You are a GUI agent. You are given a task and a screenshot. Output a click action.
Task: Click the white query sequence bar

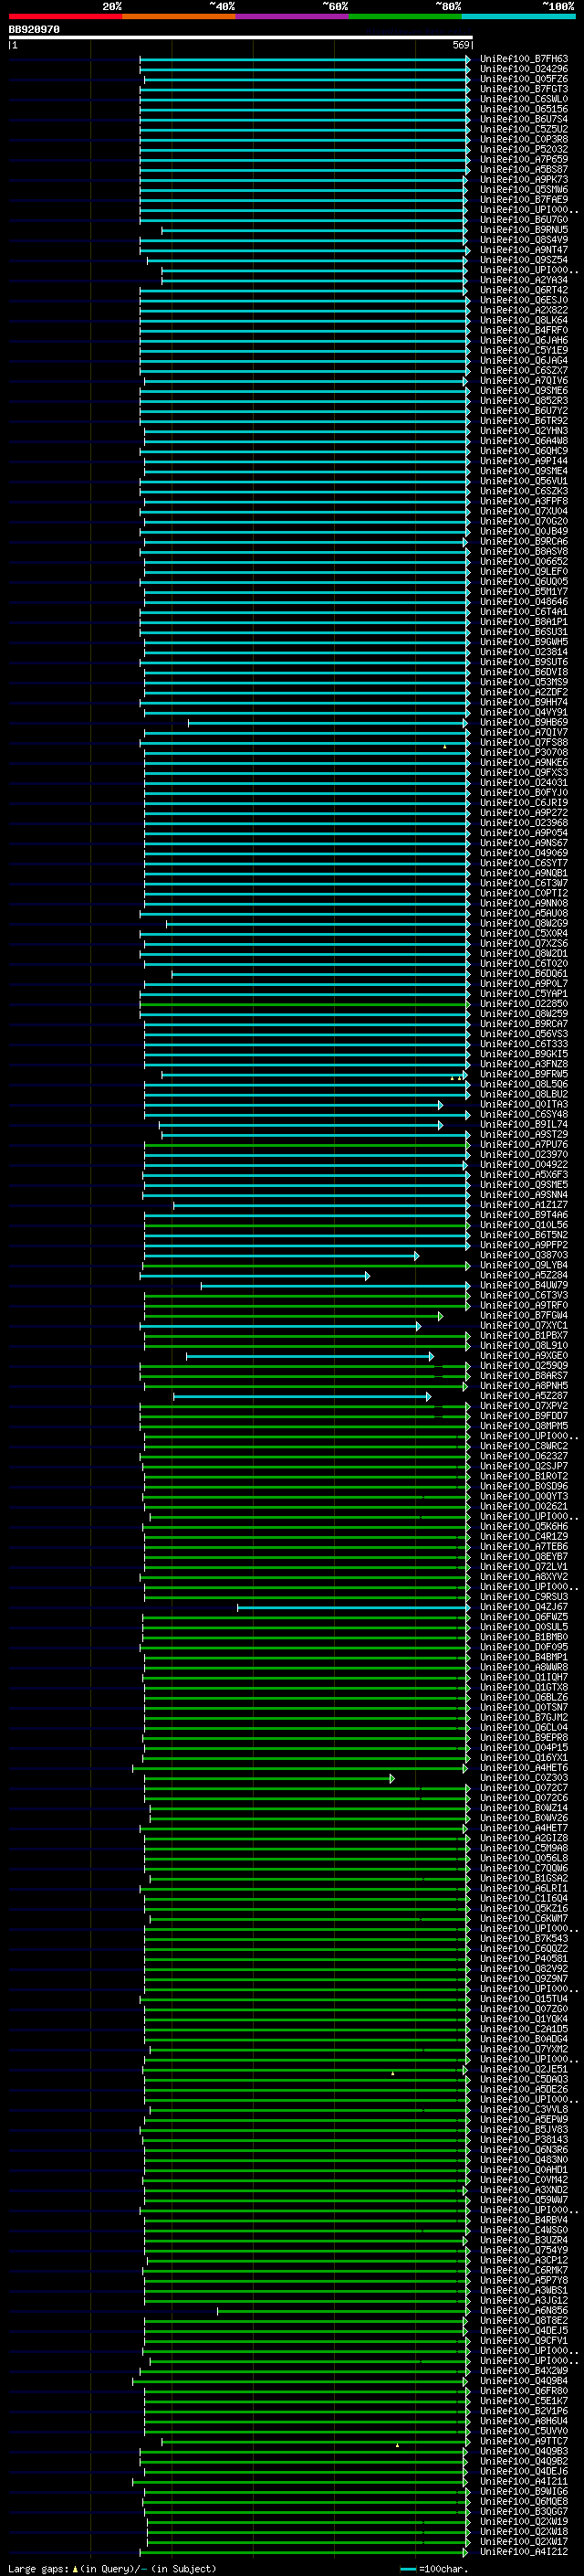click(241, 37)
